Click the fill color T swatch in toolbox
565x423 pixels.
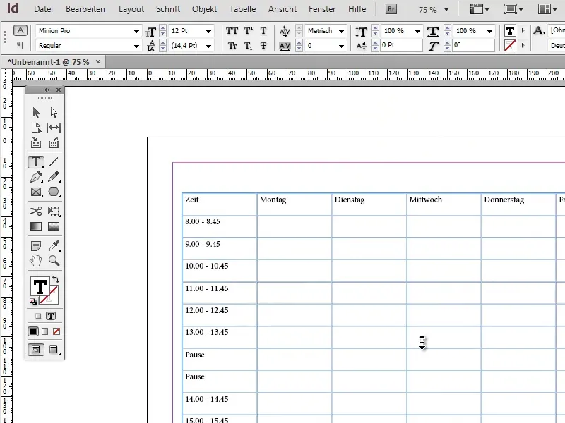[x=40, y=287]
